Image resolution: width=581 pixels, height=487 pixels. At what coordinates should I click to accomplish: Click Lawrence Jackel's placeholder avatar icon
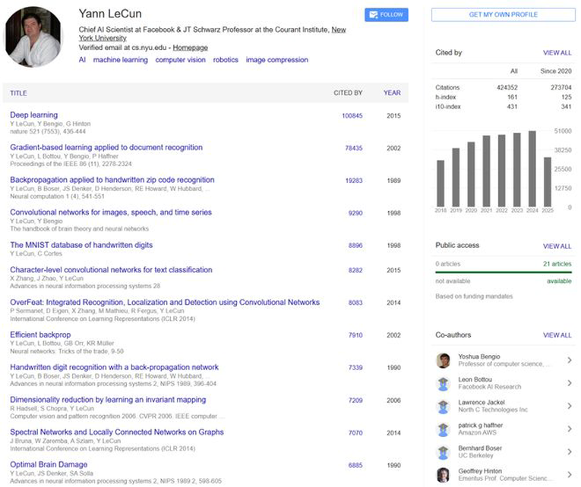444,407
